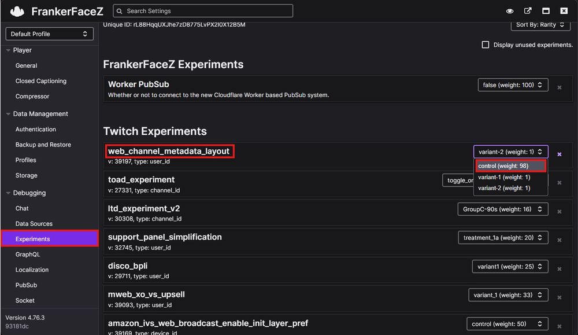Click the 93181dc commit hash
This screenshot has height=335, width=578.
tap(17, 326)
